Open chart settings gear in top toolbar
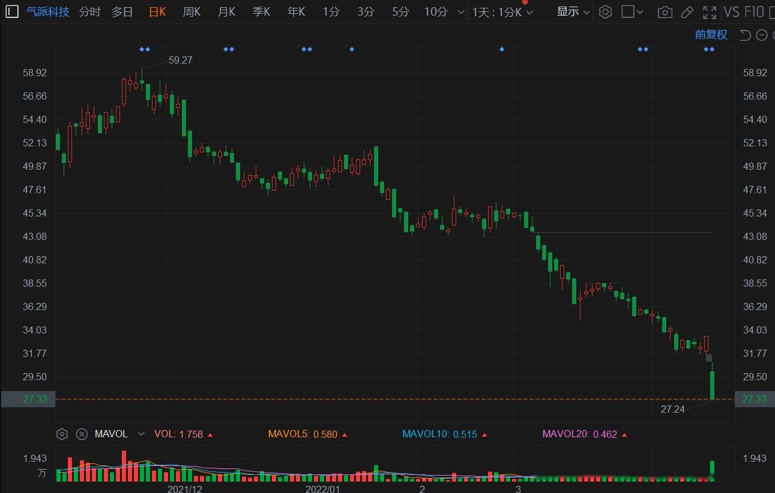This screenshot has width=775, height=493. coord(605,11)
